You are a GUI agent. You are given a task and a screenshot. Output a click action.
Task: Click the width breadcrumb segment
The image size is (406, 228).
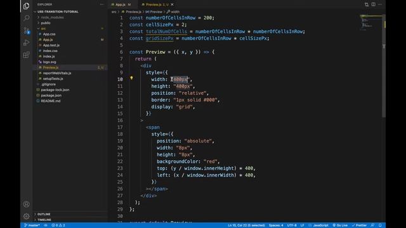pyautogui.click(x=173, y=12)
